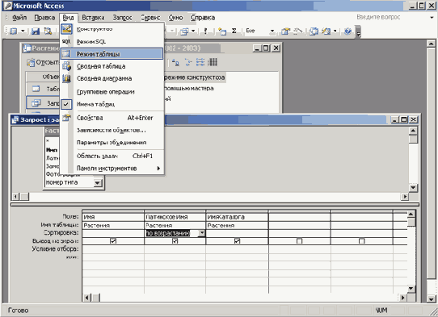Choose Режим SQL in the Вид menu
Screen dimensions: 438x317
pos(112,42)
